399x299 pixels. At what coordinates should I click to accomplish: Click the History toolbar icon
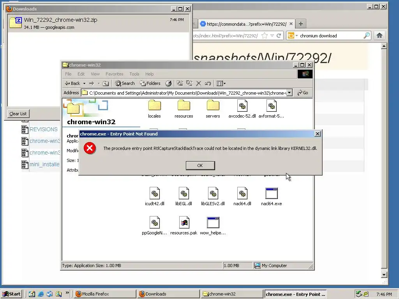[x=168, y=83]
